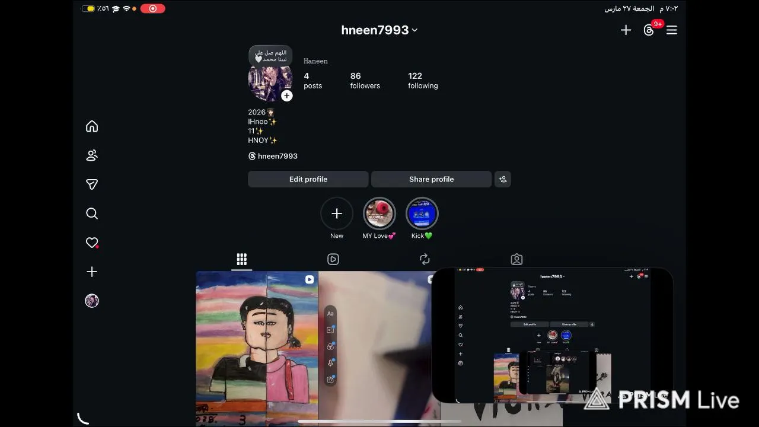Expand the hneen7993 account switcher
759x427 pixels.
coord(379,30)
